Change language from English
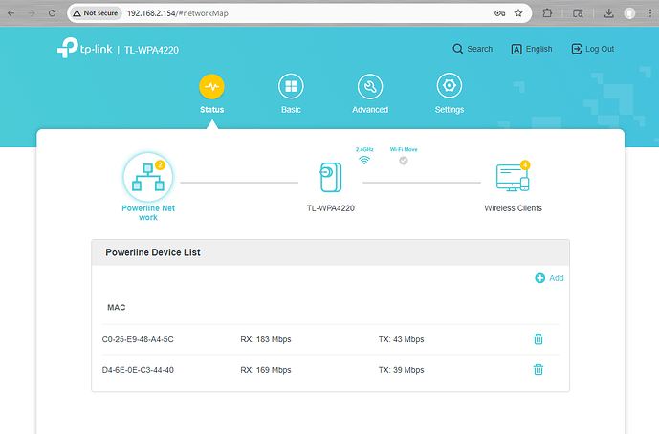Viewport: 659px width, 434px height. [532, 49]
